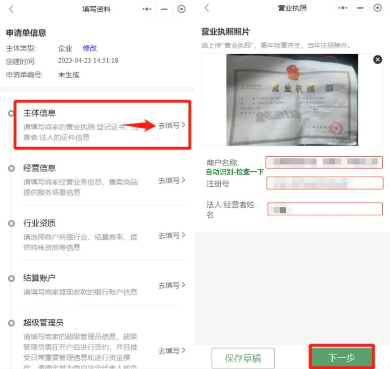Screen dimensions: 390x369
Task: Click 保存草稿 to save a draft
Action: coord(243,357)
